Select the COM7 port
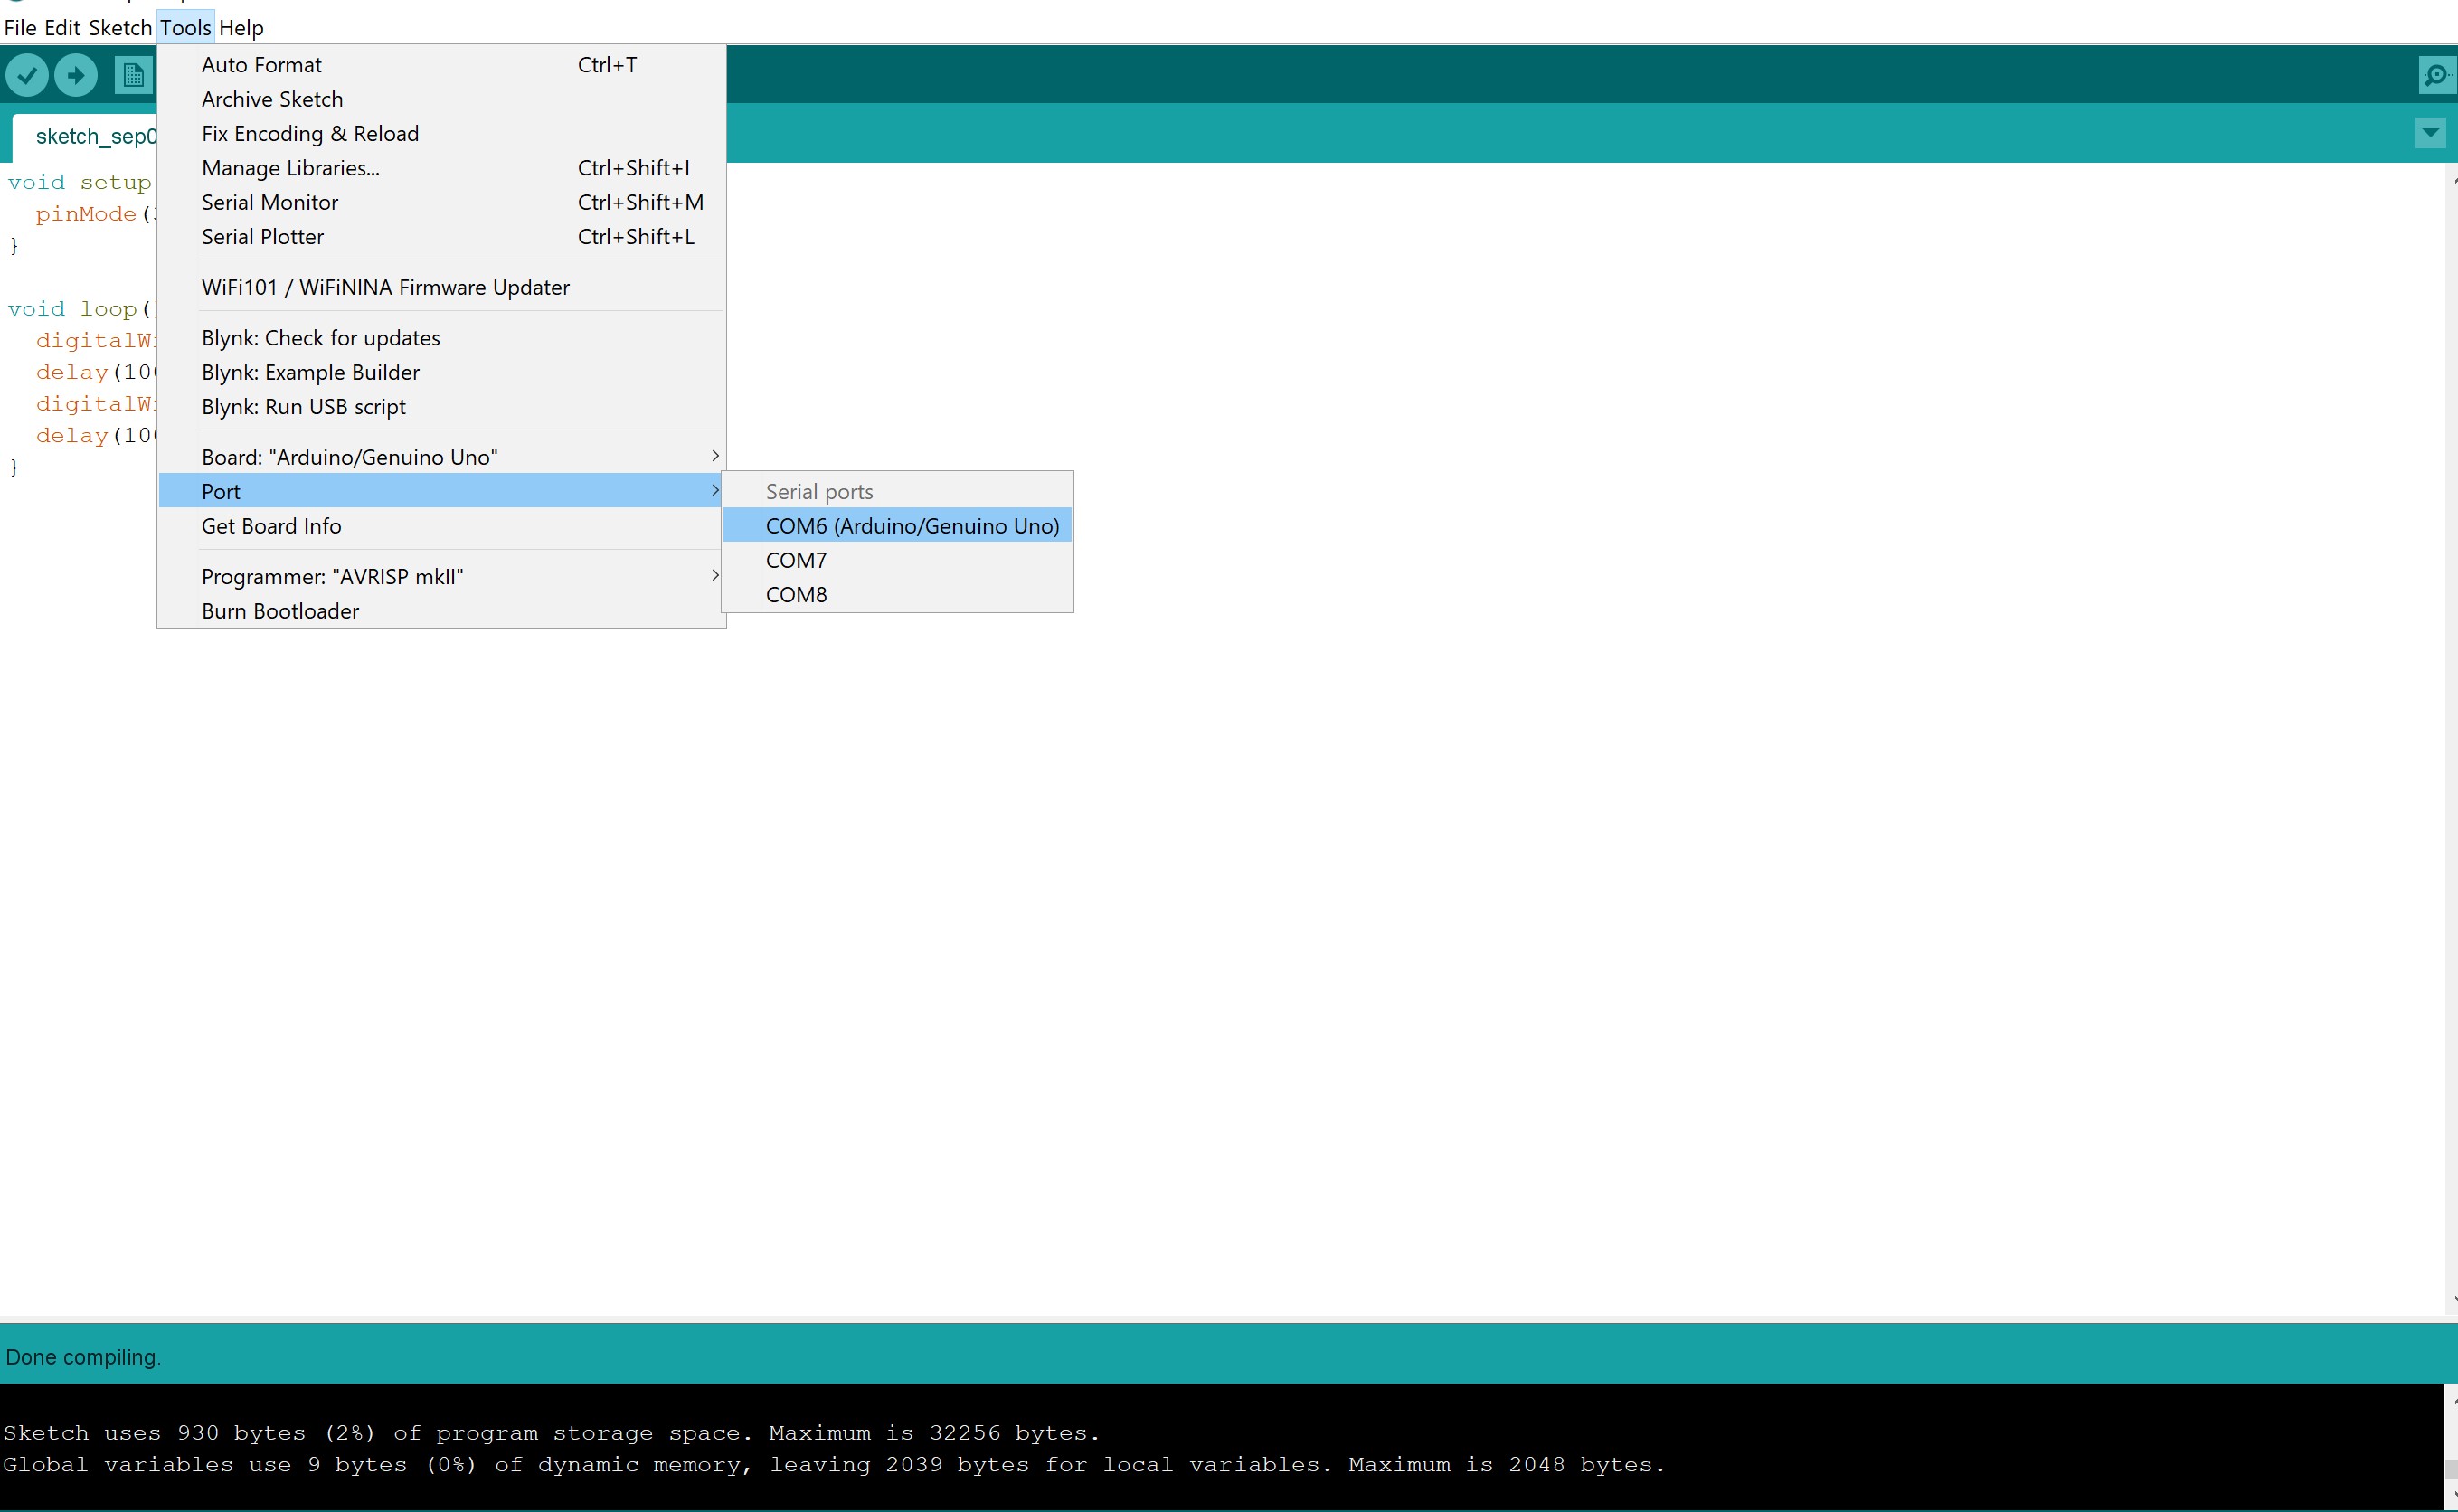This screenshot has height=1512, width=2458. point(897,560)
